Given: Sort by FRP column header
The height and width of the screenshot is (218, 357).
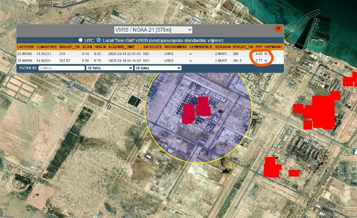Looking at the screenshot, I should 258,47.
